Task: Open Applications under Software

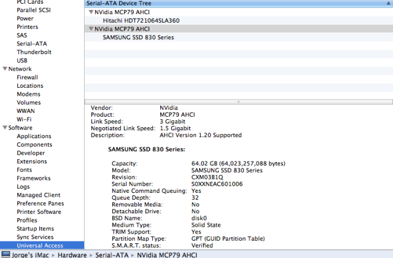Action: pos(34,136)
